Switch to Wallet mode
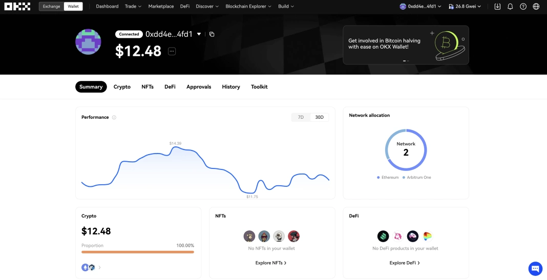The height and width of the screenshot is (280, 547). coord(73,6)
